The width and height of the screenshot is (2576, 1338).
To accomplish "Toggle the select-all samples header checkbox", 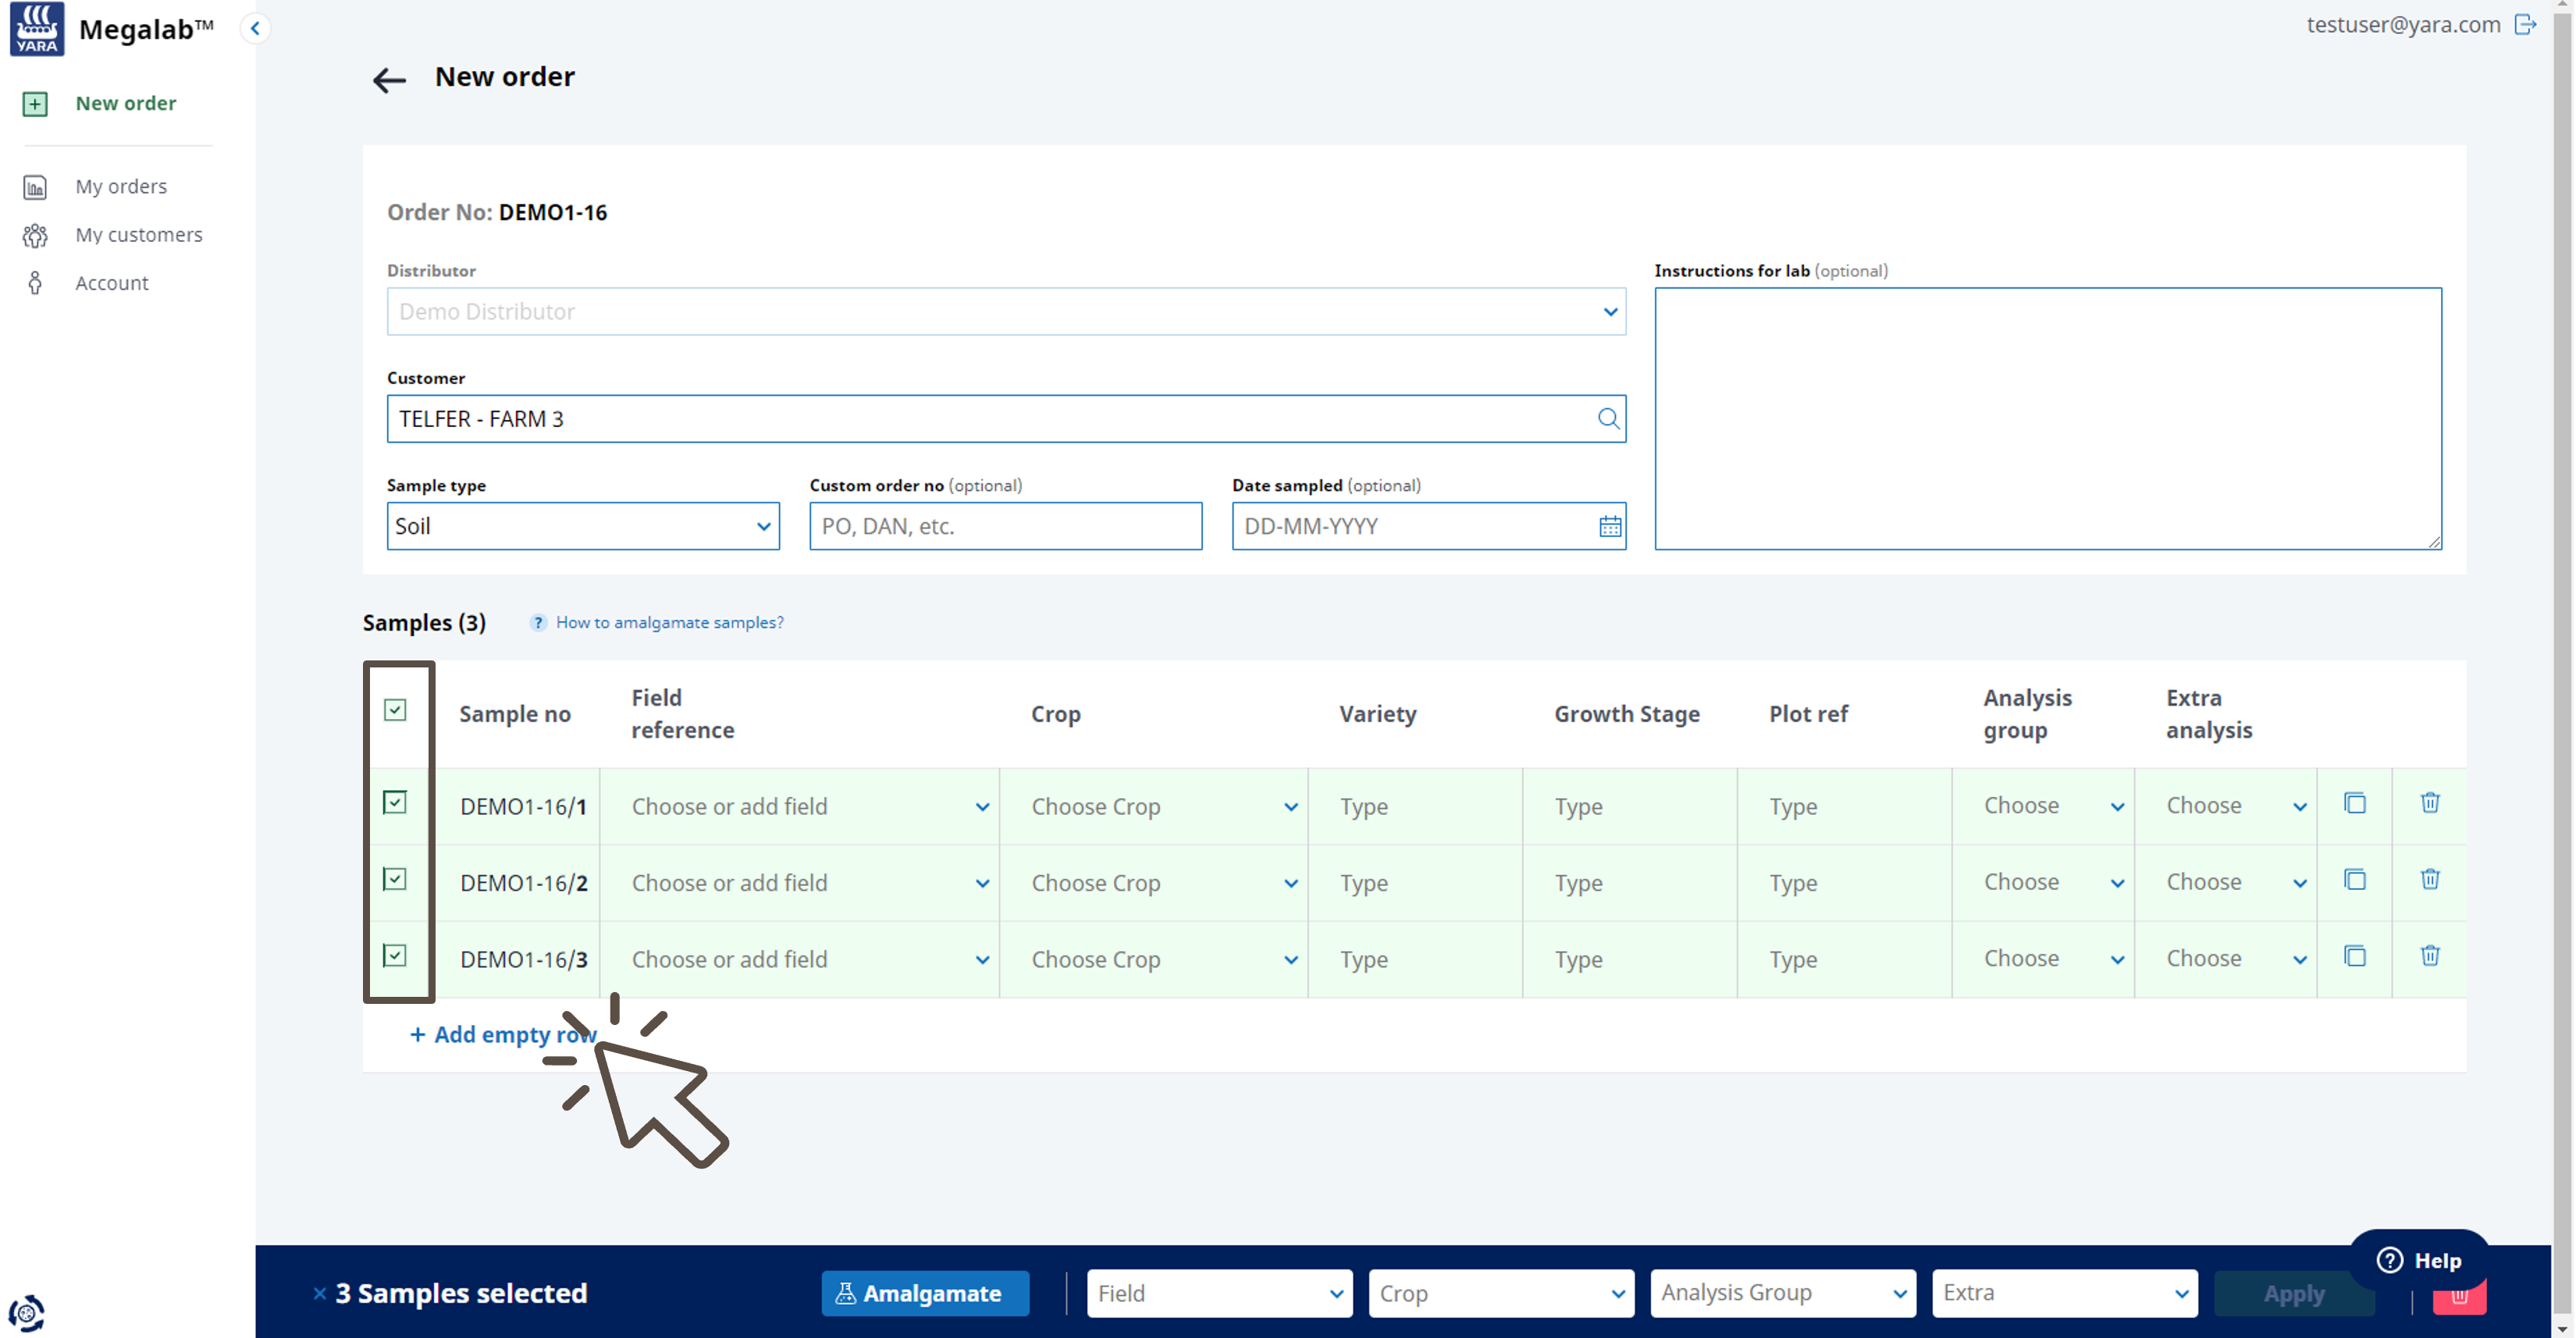I will 395,710.
